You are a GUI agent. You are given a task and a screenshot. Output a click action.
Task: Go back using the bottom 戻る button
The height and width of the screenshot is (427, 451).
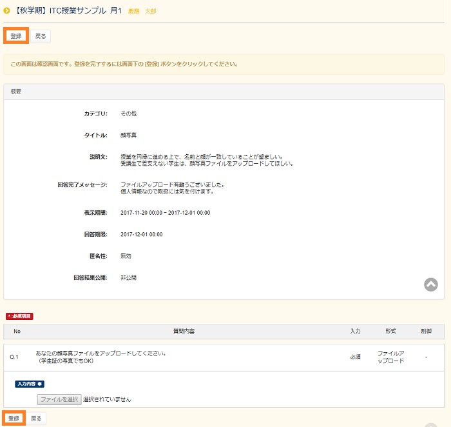(37, 419)
